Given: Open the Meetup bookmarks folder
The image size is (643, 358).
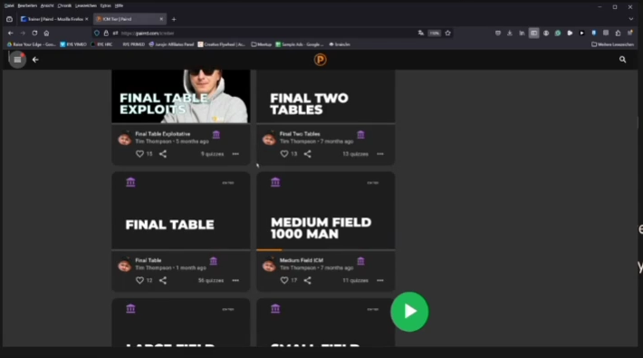Looking at the screenshot, I should pyautogui.click(x=261, y=44).
